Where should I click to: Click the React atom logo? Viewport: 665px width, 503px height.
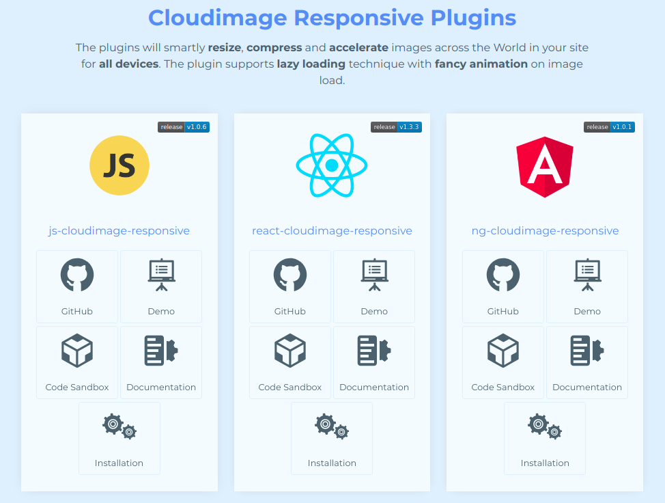(332, 165)
